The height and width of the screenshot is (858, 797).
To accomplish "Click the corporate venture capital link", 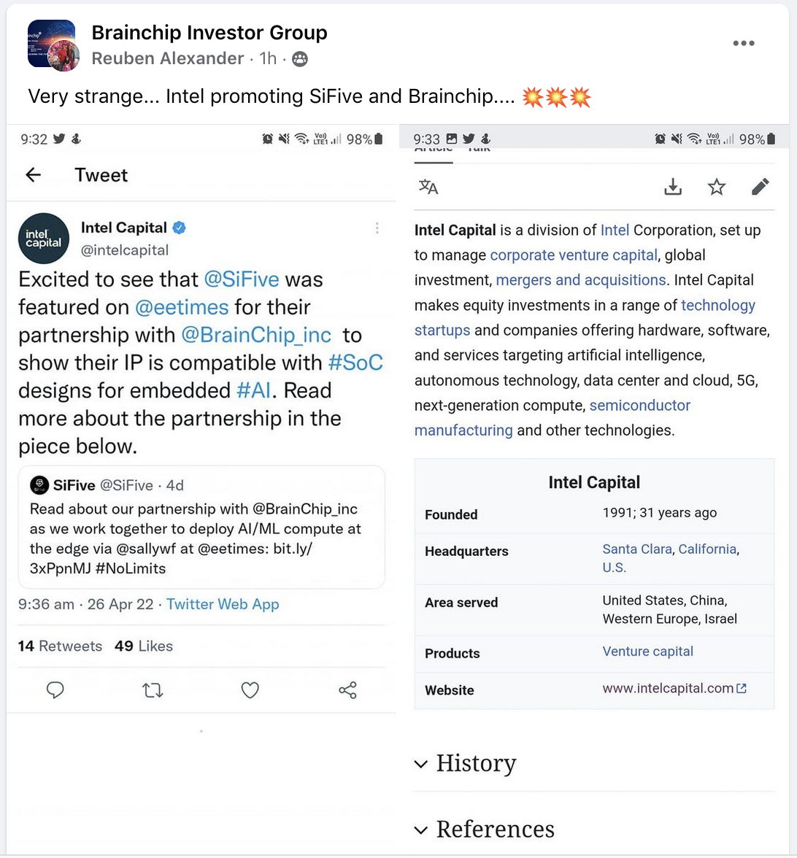I will tap(574, 255).
